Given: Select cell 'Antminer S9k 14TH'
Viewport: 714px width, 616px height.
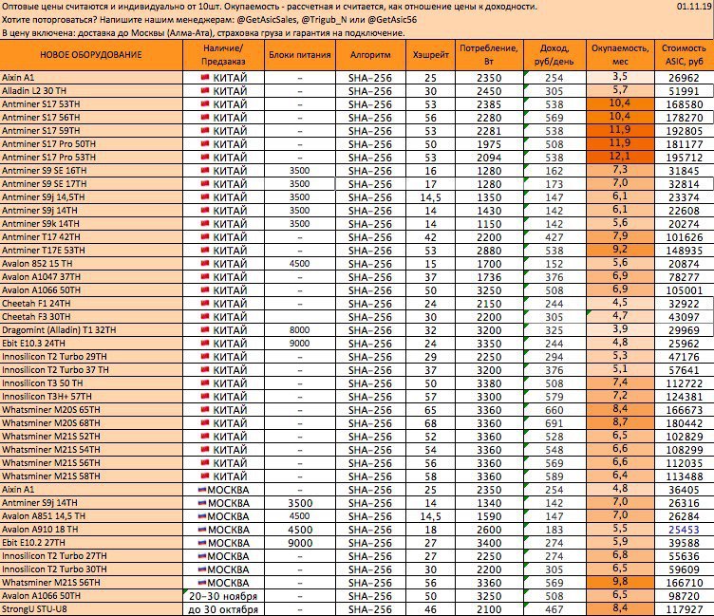Looking at the screenshot, I should pyautogui.click(x=91, y=224).
